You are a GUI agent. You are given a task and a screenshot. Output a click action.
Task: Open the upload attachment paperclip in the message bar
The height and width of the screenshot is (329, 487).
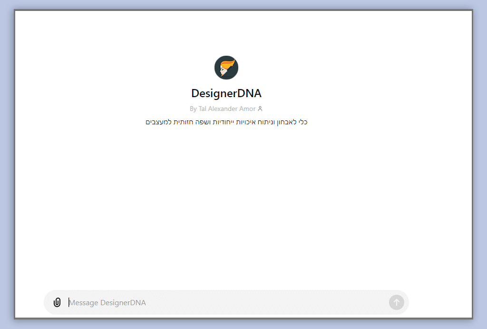click(57, 302)
